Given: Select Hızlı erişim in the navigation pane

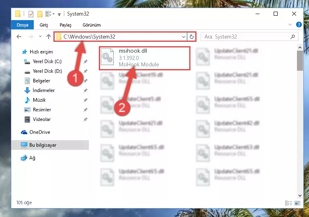Looking at the screenshot, I should click(41, 52).
